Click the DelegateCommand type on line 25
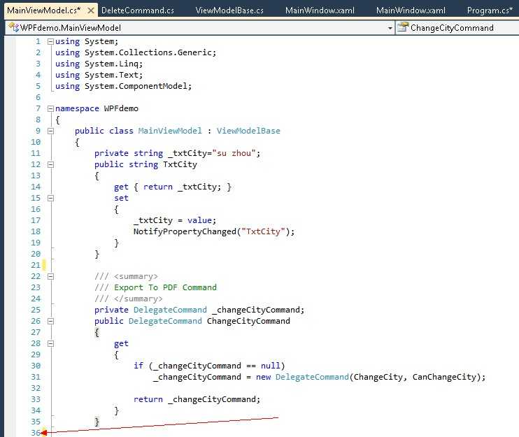519x437 pixels. [170, 310]
